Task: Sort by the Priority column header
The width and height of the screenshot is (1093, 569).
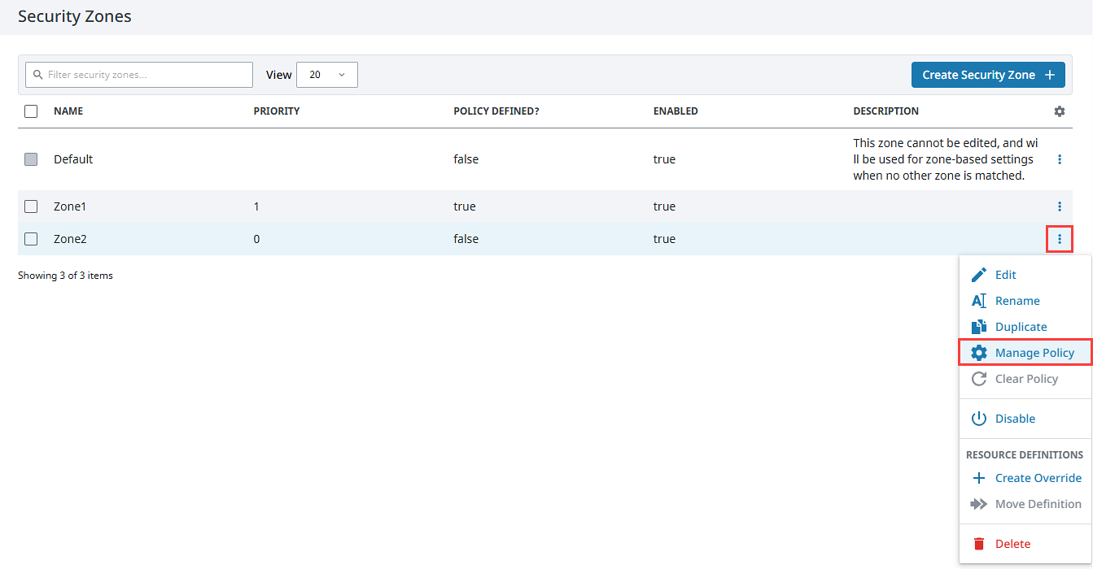Action: (277, 111)
